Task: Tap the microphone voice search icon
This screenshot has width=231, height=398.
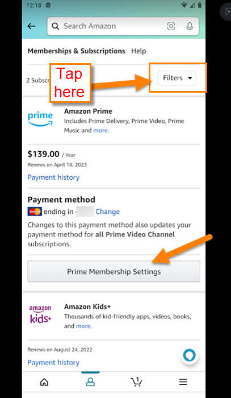Action: pyautogui.click(x=190, y=26)
